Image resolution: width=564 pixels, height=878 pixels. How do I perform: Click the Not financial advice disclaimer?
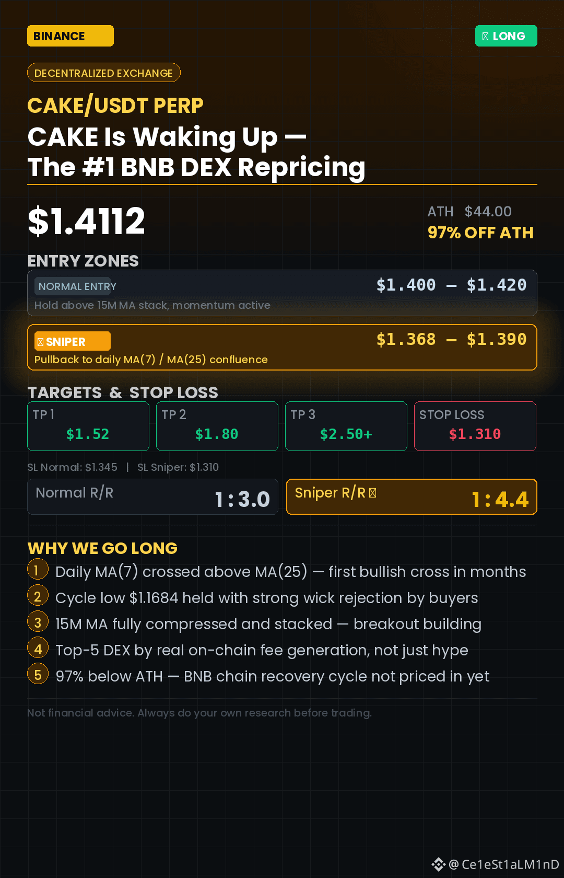[x=199, y=713]
